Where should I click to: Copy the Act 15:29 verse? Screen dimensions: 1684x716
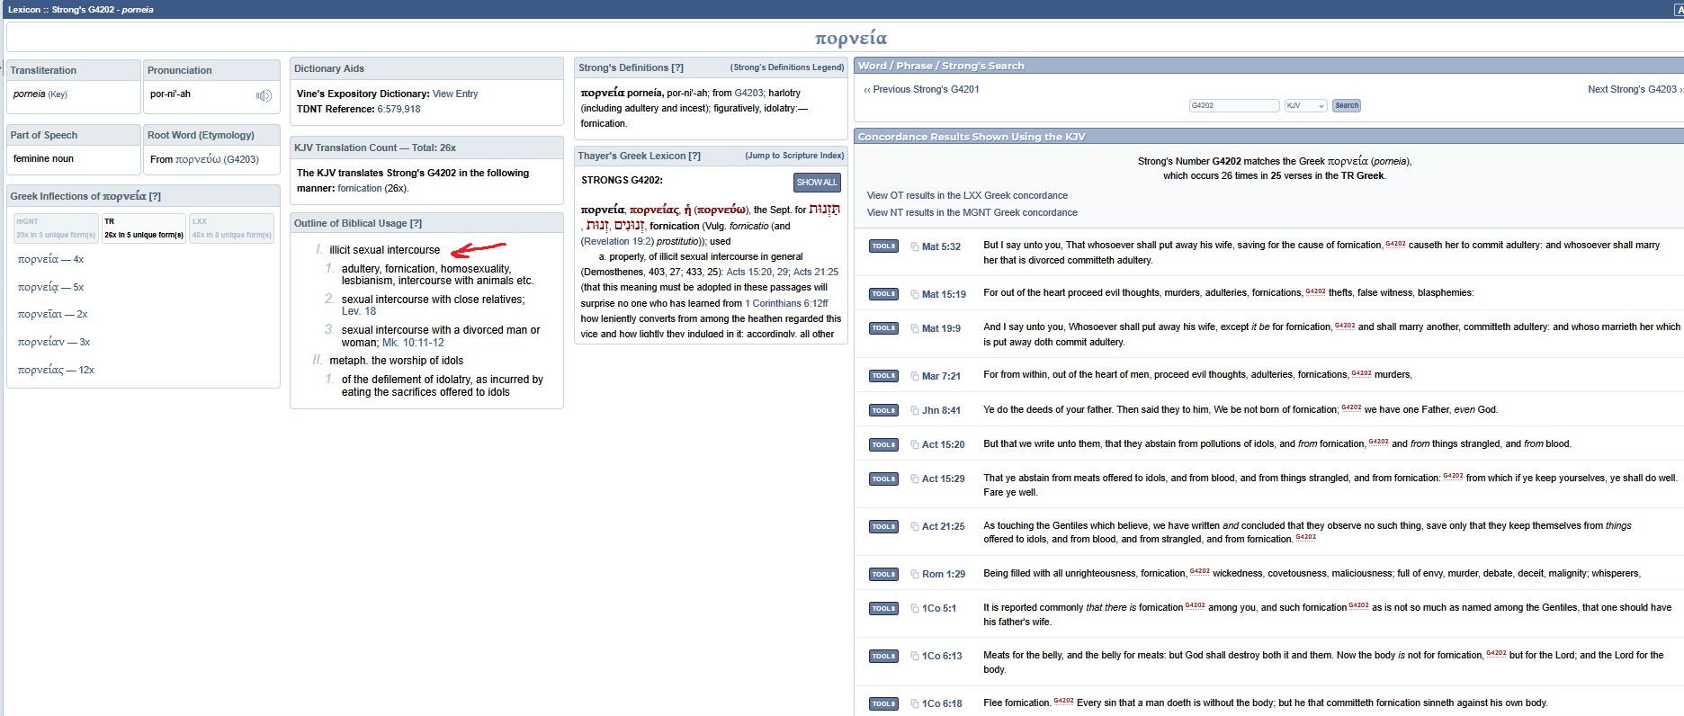click(914, 479)
